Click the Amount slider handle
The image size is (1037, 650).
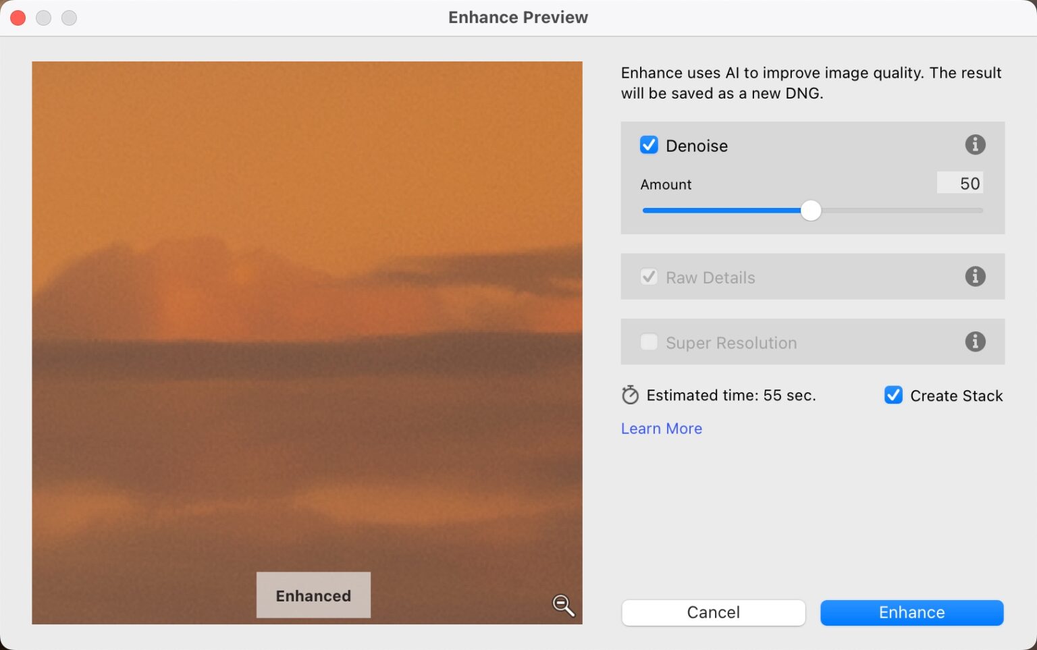(811, 211)
